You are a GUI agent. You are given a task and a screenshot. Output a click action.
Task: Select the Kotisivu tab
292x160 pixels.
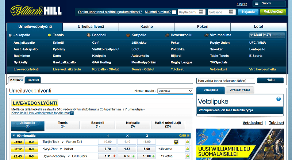pos(16,80)
